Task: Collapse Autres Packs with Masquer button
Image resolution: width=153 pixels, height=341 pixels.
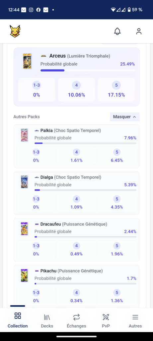Action: click(x=125, y=117)
